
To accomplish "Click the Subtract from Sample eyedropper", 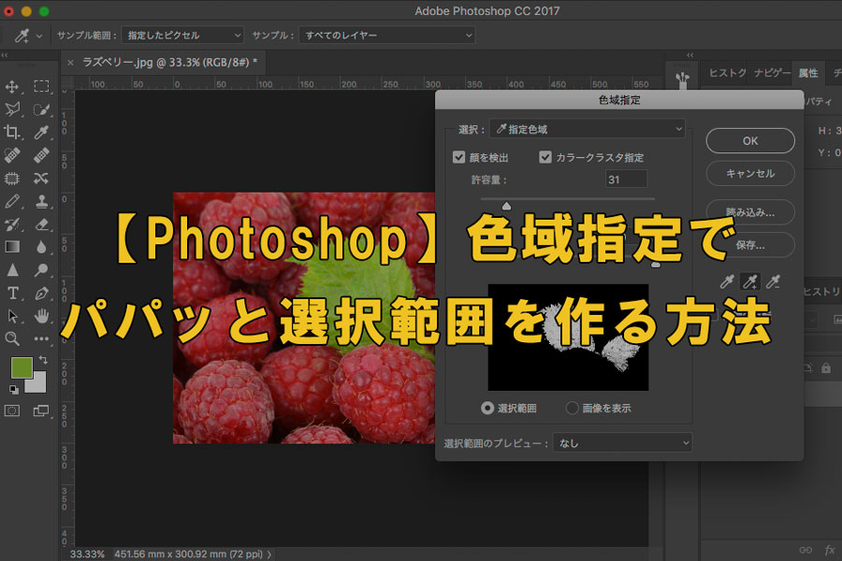I will click(x=773, y=281).
